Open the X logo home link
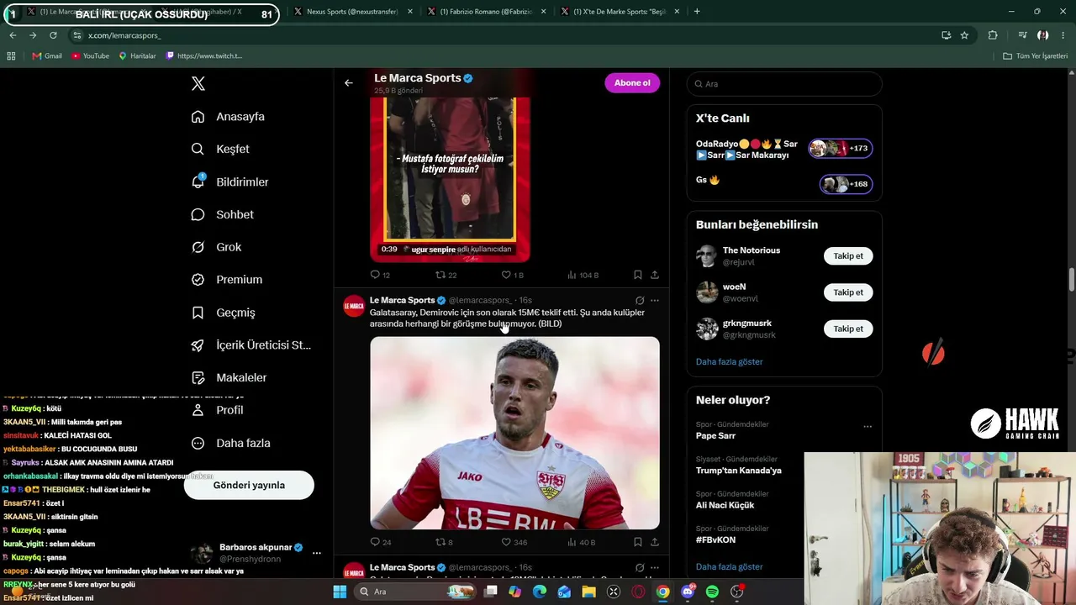This screenshot has height=605, width=1076. click(198, 83)
